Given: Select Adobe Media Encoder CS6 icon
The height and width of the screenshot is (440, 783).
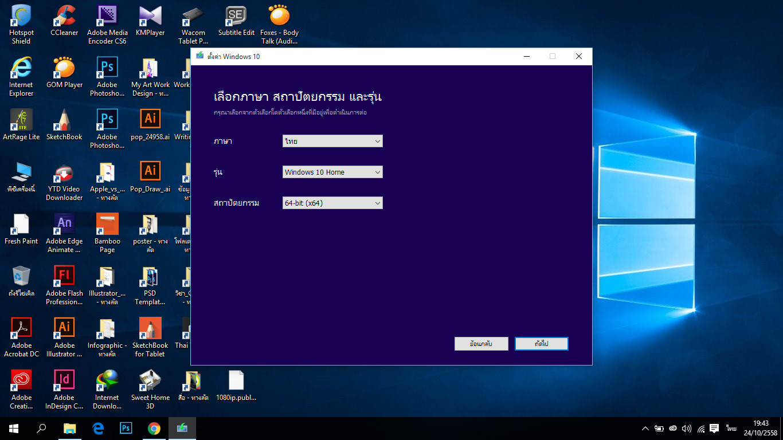Looking at the screenshot, I should pyautogui.click(x=107, y=25).
